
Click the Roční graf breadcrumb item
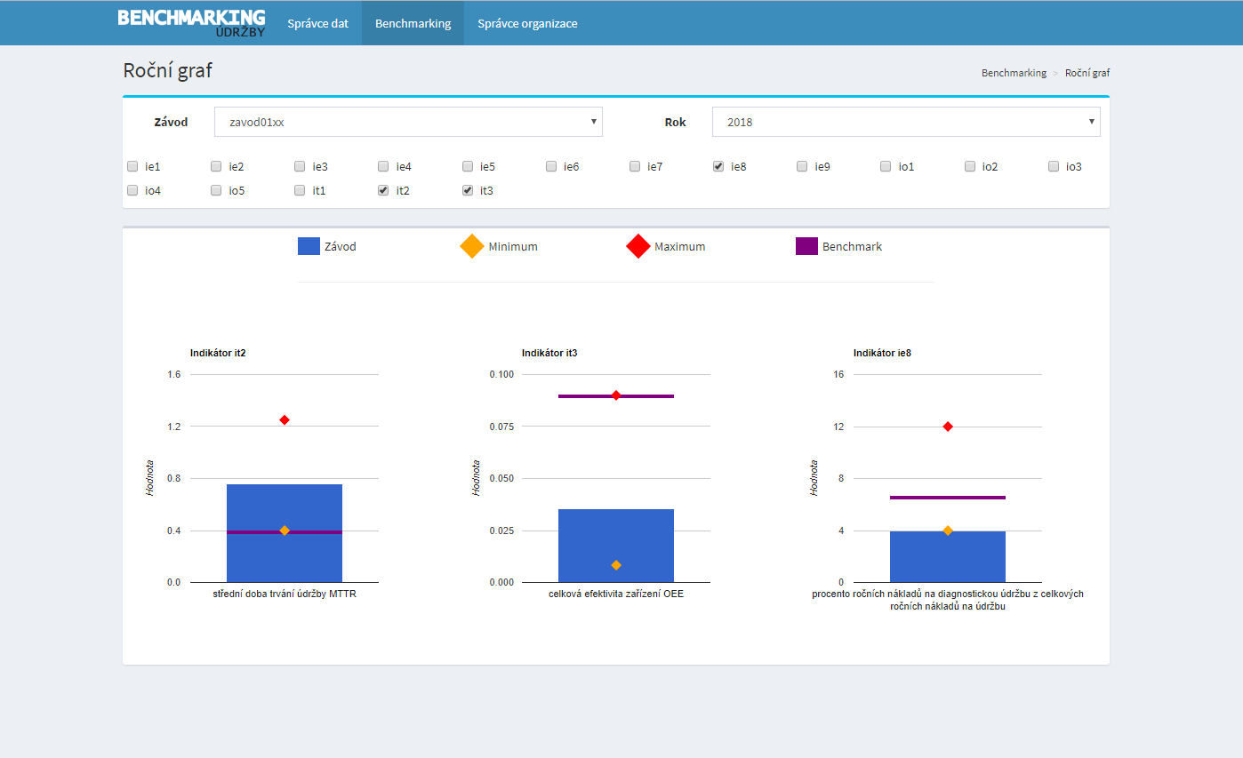1087,73
